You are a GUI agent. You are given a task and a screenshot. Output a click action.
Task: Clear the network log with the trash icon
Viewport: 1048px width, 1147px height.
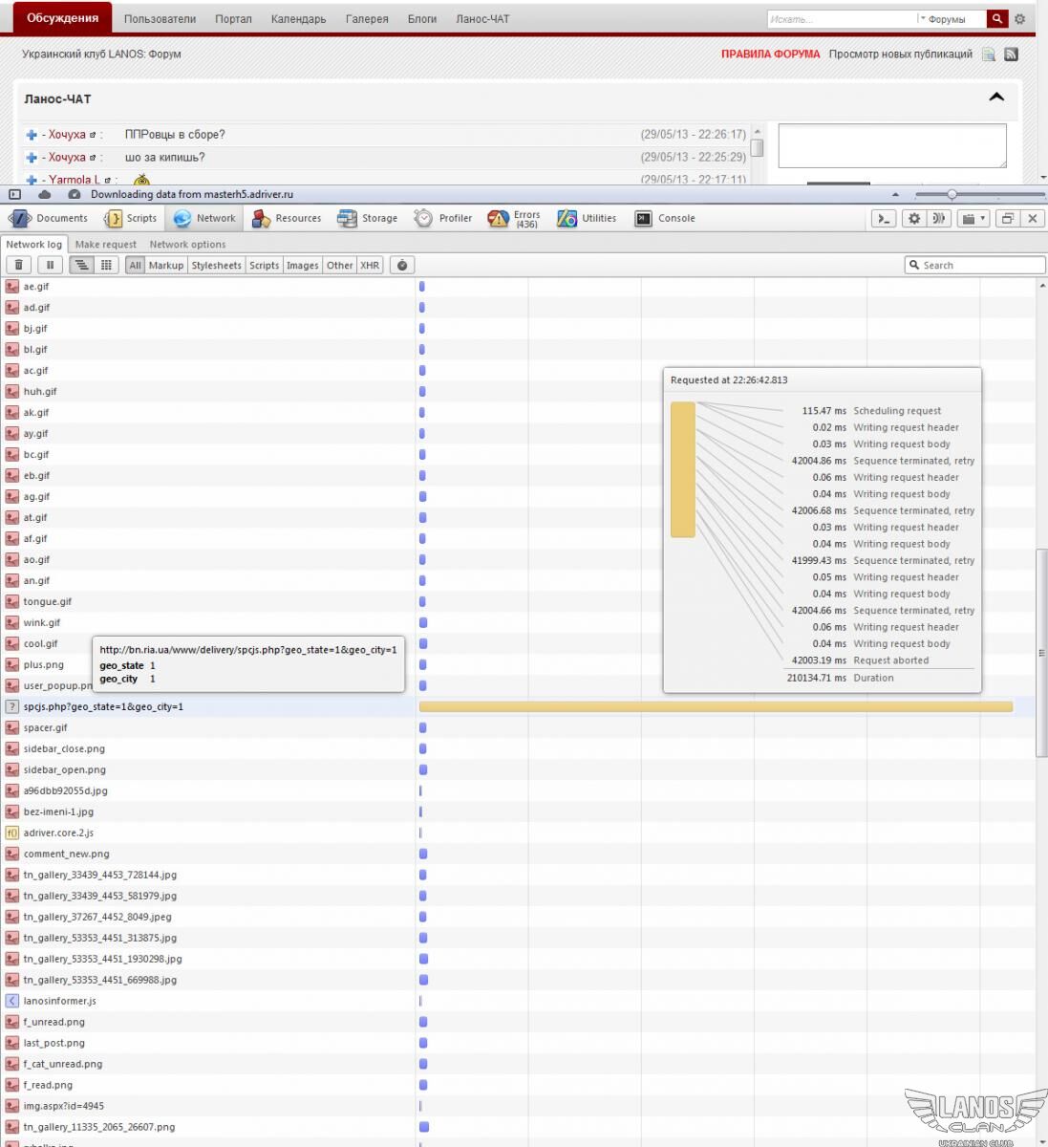[19, 265]
